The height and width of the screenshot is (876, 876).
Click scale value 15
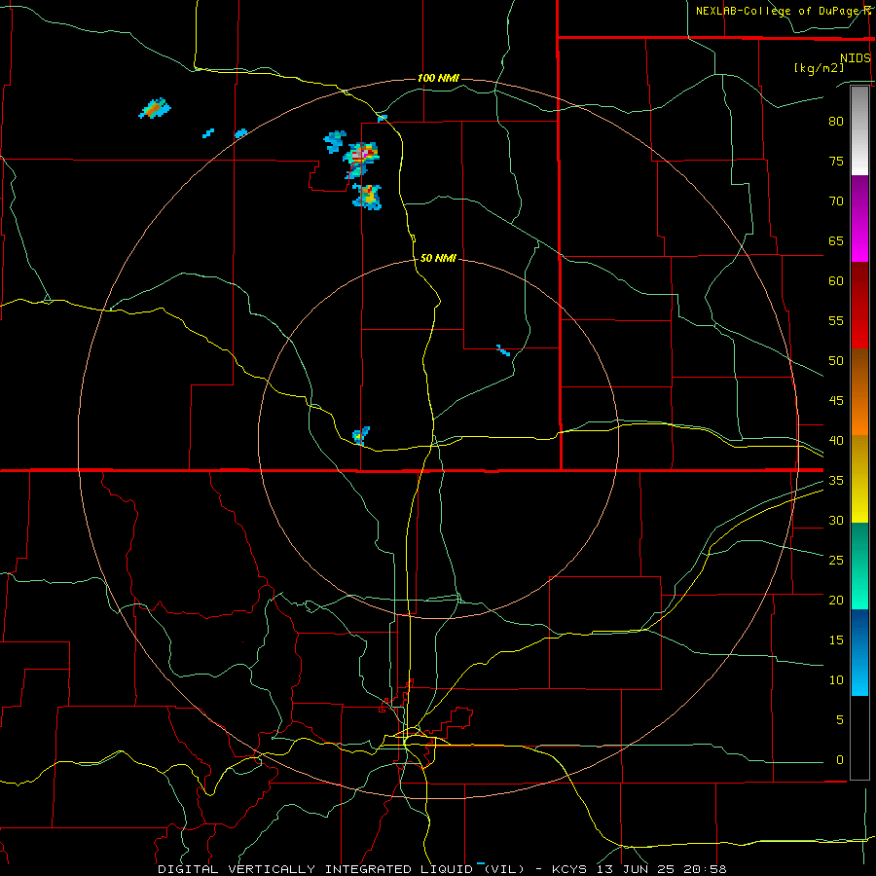click(836, 640)
